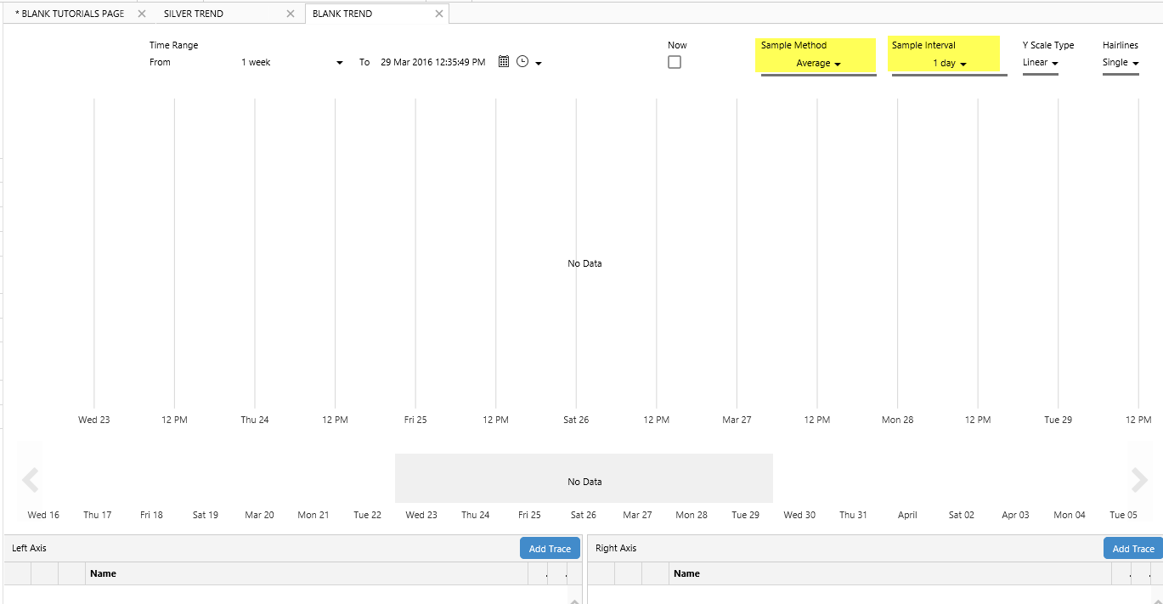Switch to BLANK TUTORIALS PAGE tab
This screenshot has width=1163, height=604.
click(x=70, y=14)
